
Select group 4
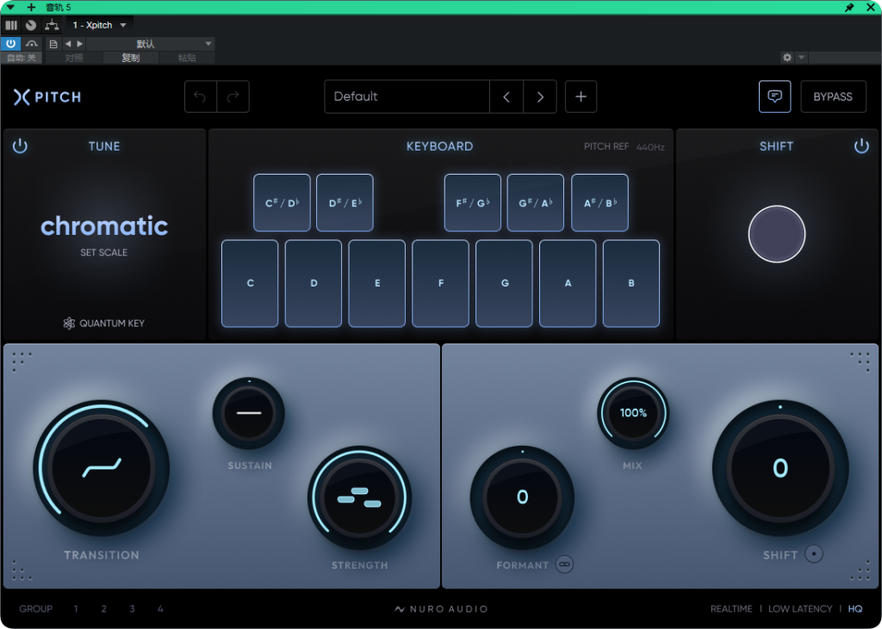[160, 608]
